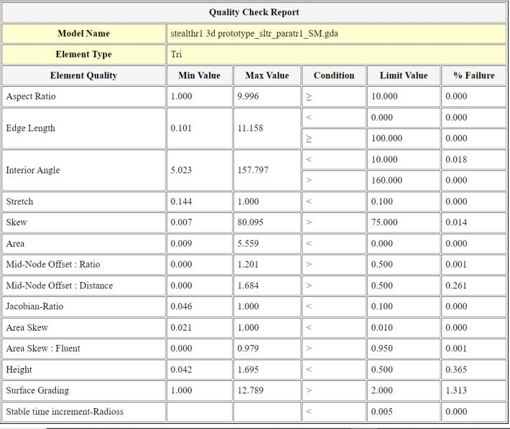Viewport: 510px width, 429px height.
Task: Select the Tri element type value
Action: pyautogui.click(x=176, y=55)
